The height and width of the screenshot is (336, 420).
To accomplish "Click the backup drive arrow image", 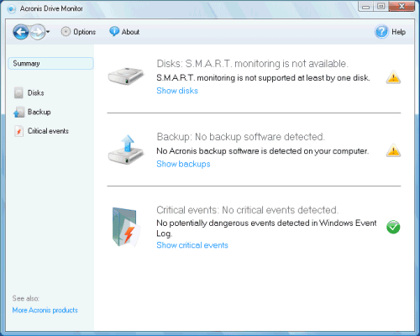I will click(126, 150).
